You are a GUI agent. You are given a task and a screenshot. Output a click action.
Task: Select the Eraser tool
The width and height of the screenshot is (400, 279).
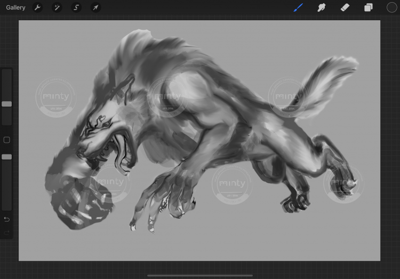[345, 7]
